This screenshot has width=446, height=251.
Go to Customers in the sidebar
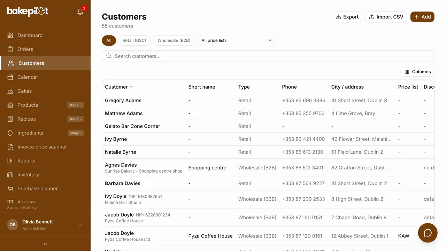coord(45,63)
